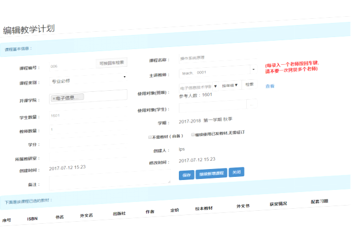Expand the 主讲教师 dropdown arrow
Screen dimensions: 351x228
253,69
